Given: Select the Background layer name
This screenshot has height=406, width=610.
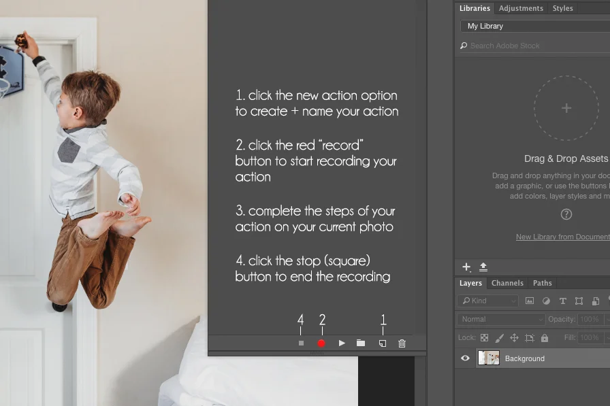Looking at the screenshot, I should 525,358.
